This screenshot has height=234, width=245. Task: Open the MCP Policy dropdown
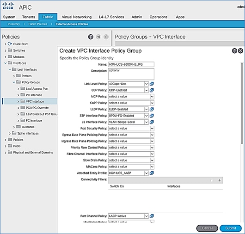point(152,97)
